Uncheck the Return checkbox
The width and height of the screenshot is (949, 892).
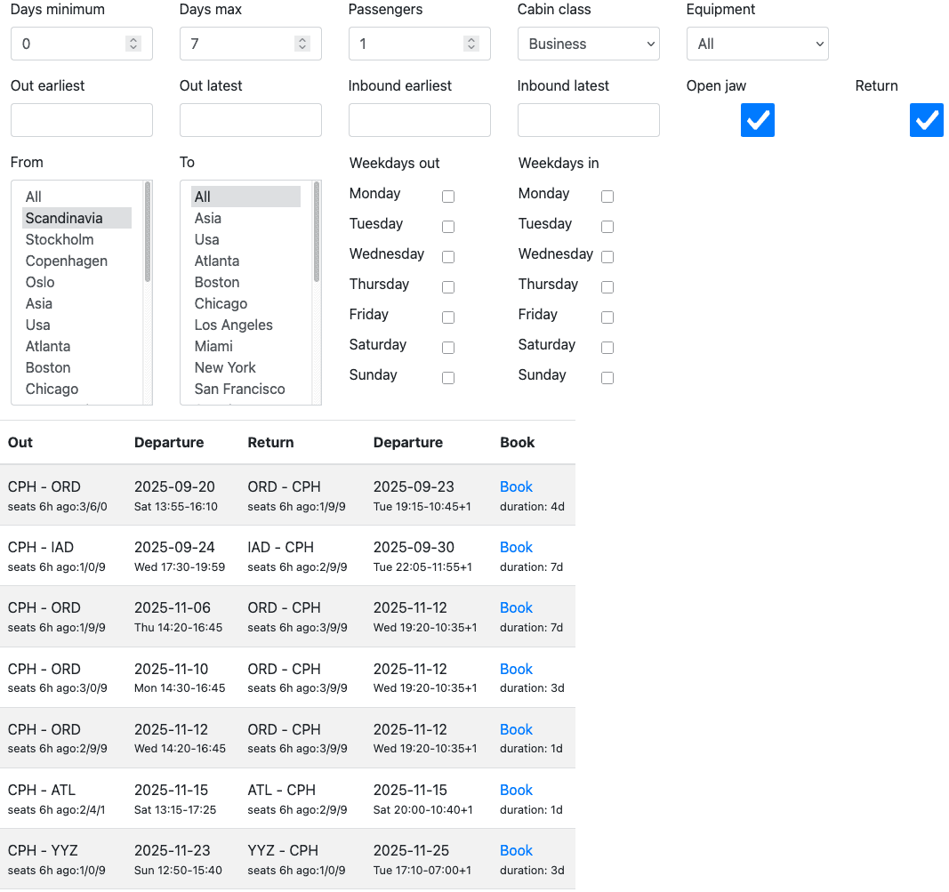pos(926,120)
